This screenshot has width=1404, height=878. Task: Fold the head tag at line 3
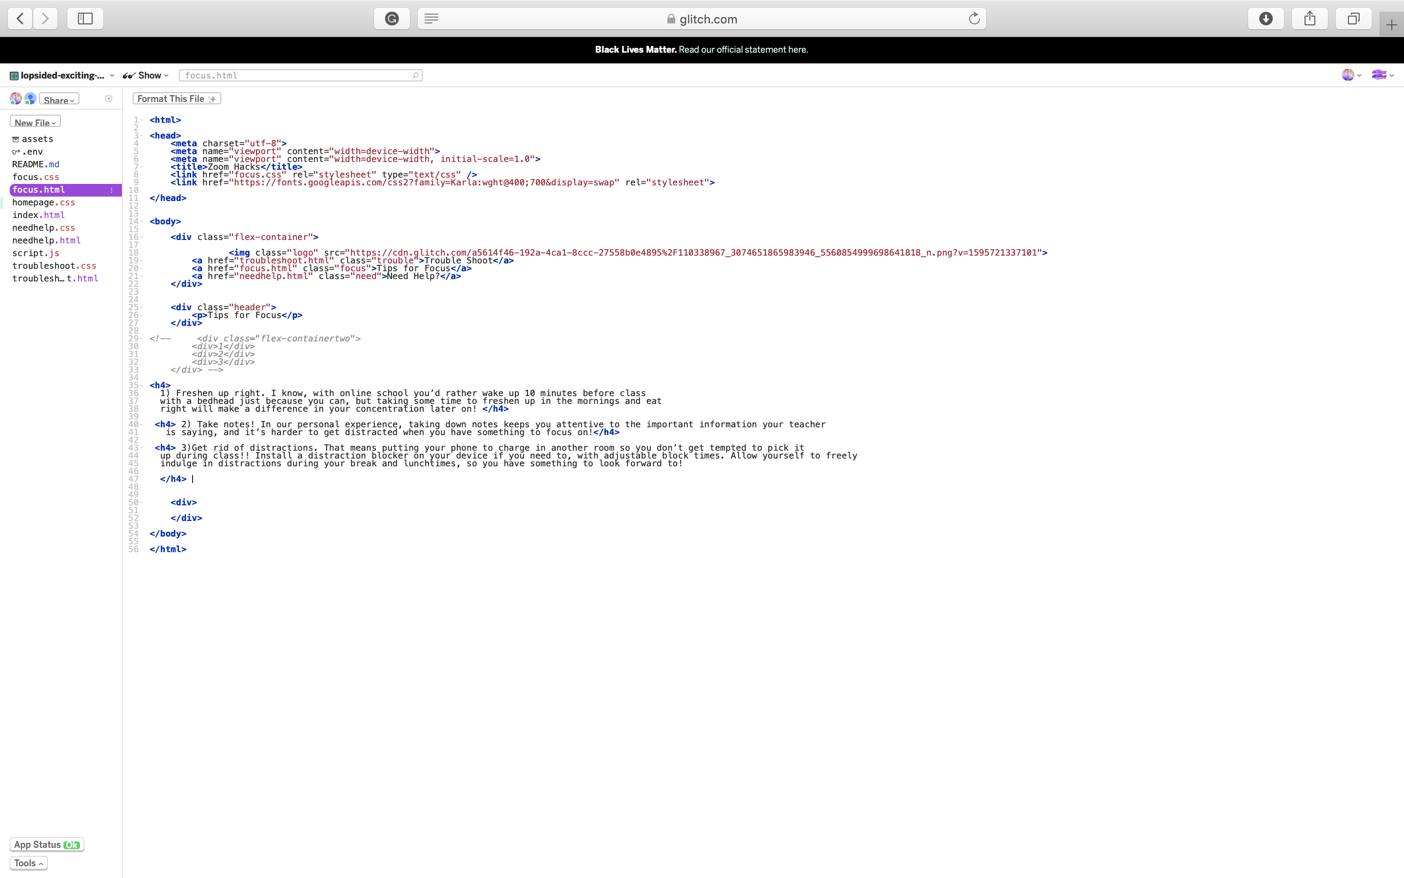point(141,136)
